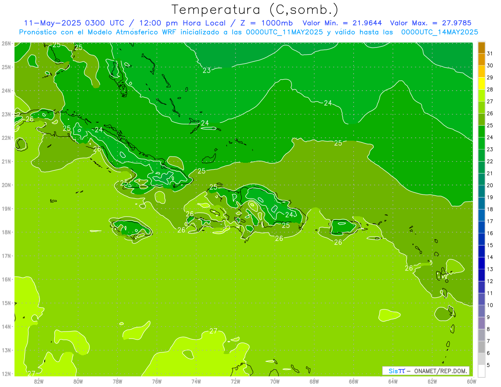Click the '25N' latitude axis label
501x387 pixels.
pyautogui.click(x=6, y=67)
